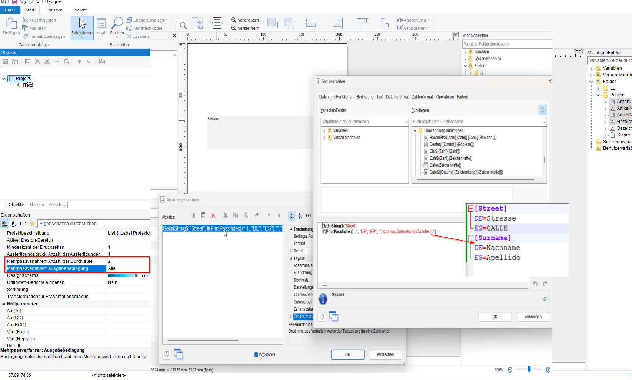Switch to the Projekt ribbon tab
632x380 pixels.
(80, 10)
